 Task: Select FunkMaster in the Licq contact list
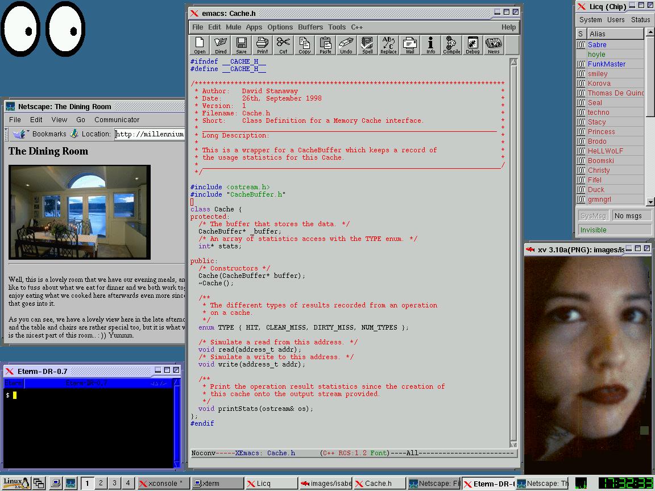pyautogui.click(x=606, y=64)
